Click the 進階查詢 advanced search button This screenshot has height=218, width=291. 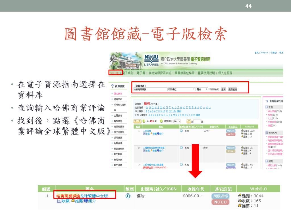(232, 89)
